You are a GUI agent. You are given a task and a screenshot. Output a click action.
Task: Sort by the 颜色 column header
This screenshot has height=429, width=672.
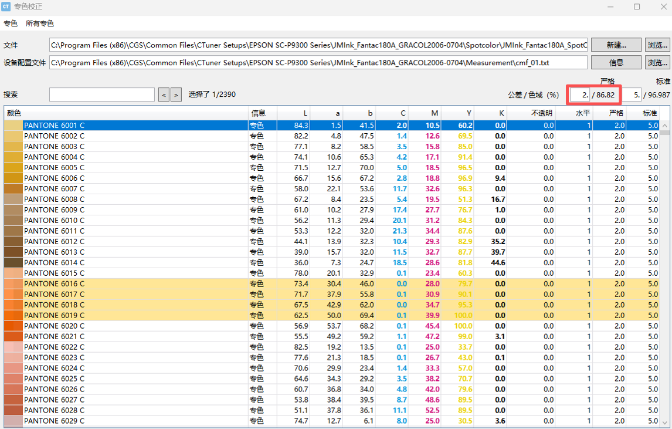[126, 113]
